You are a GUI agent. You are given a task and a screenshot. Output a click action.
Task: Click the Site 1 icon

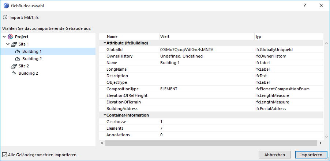(x=14, y=44)
